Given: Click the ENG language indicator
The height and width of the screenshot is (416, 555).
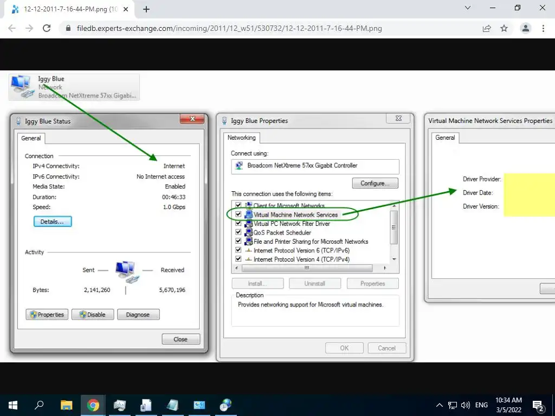Looking at the screenshot, I should pyautogui.click(x=481, y=405).
